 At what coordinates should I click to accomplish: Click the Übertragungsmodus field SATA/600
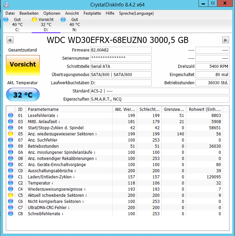121,75
